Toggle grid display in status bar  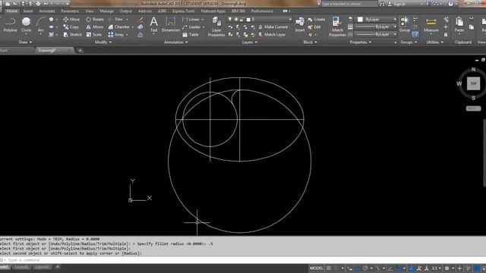coord(329,268)
